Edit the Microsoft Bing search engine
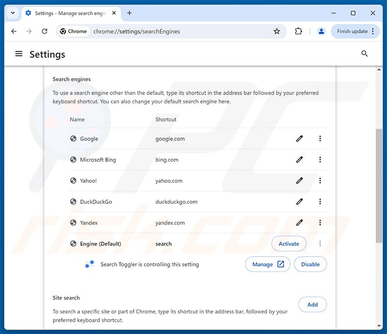Image resolution: width=387 pixels, height=334 pixels. coord(299,160)
